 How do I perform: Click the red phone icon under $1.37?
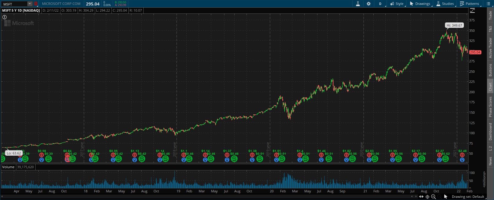[227, 155]
